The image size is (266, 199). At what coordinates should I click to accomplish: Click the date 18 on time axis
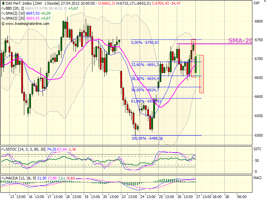tap(68, 197)
